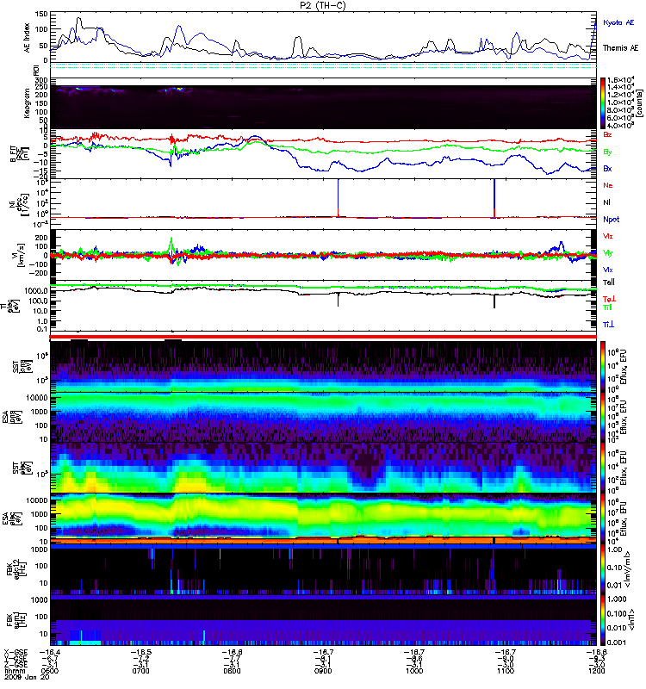This screenshot has height=689, width=646.
Task: Click the 0600 time axis label
Action: [49, 671]
